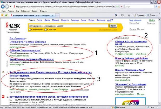Open the Страница toolbar dropdown
The height and width of the screenshot is (109, 161).
click(x=140, y=15)
